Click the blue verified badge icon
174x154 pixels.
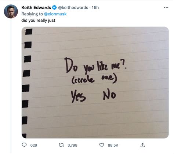pyautogui.click(x=54, y=8)
